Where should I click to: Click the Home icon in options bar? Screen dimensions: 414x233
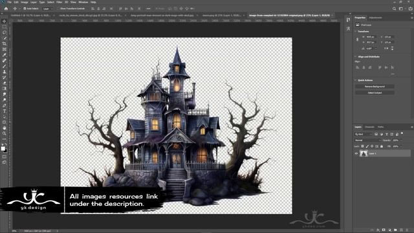[x=6, y=8]
